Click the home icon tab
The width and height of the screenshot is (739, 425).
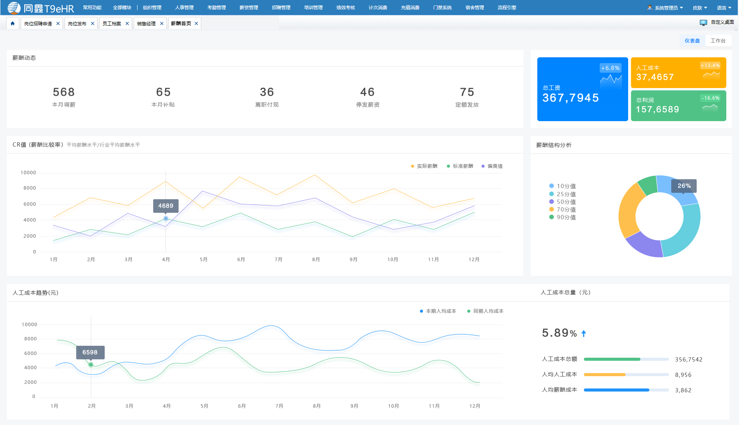[12, 23]
